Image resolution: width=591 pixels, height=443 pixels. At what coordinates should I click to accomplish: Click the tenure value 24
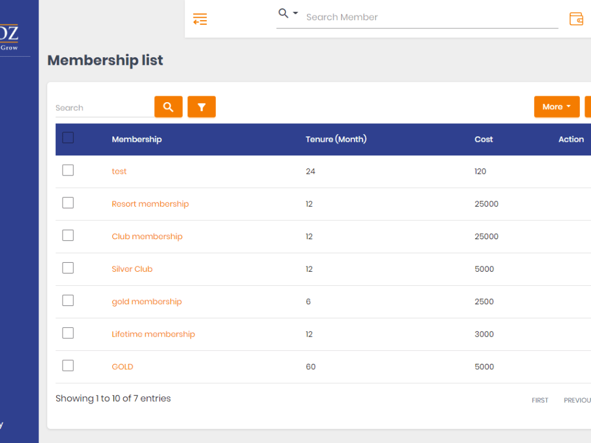click(x=310, y=171)
